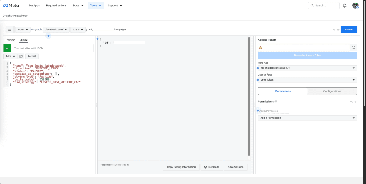
Task: Open the v25.0 API version dropdown
Action: click(78, 30)
